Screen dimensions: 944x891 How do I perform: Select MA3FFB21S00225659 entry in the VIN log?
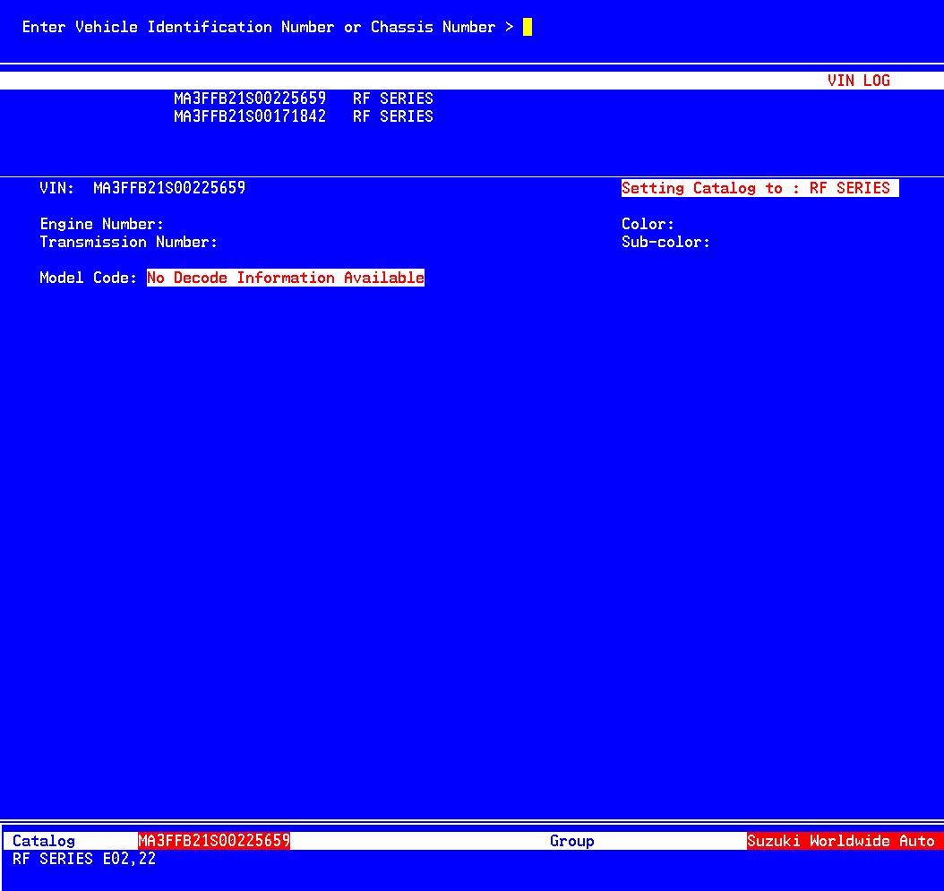point(250,99)
